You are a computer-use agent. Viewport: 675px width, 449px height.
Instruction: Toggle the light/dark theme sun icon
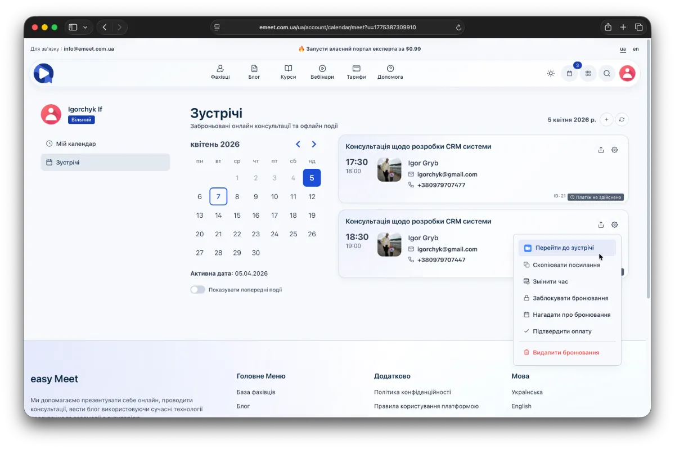[x=551, y=73]
